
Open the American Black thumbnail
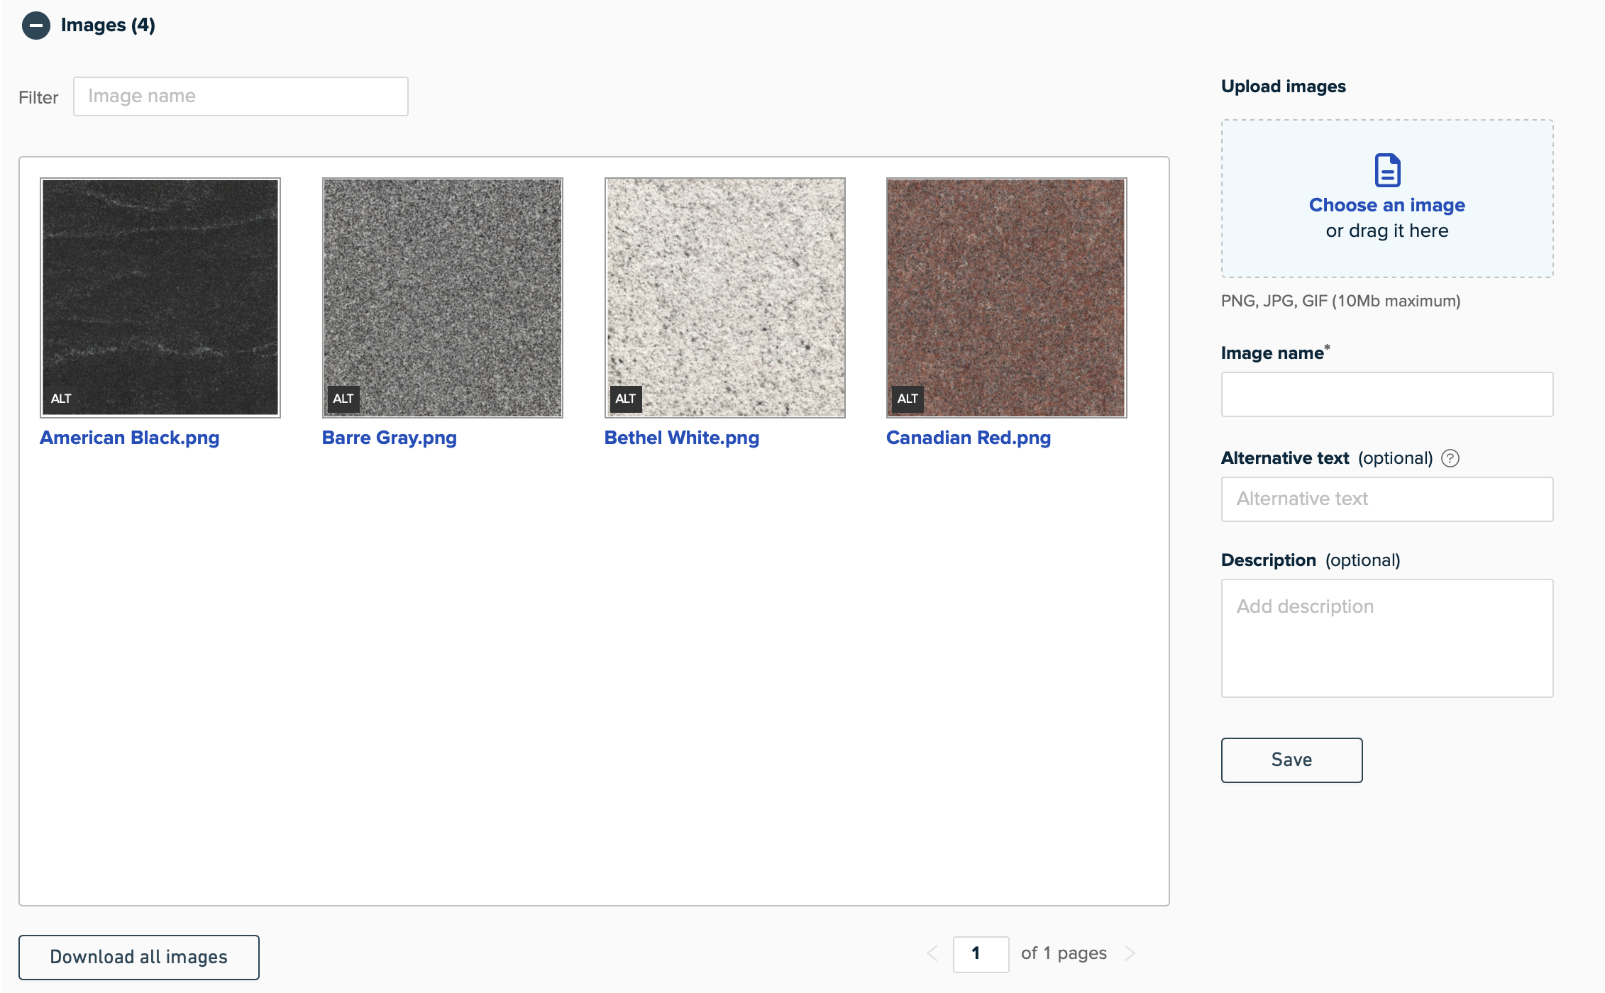coord(160,297)
